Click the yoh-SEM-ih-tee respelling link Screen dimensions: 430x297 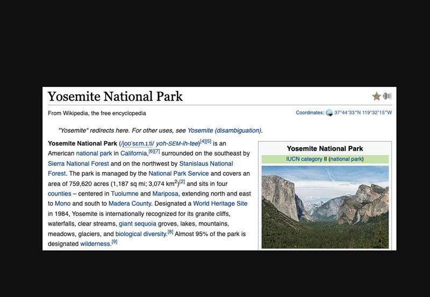[x=177, y=143]
